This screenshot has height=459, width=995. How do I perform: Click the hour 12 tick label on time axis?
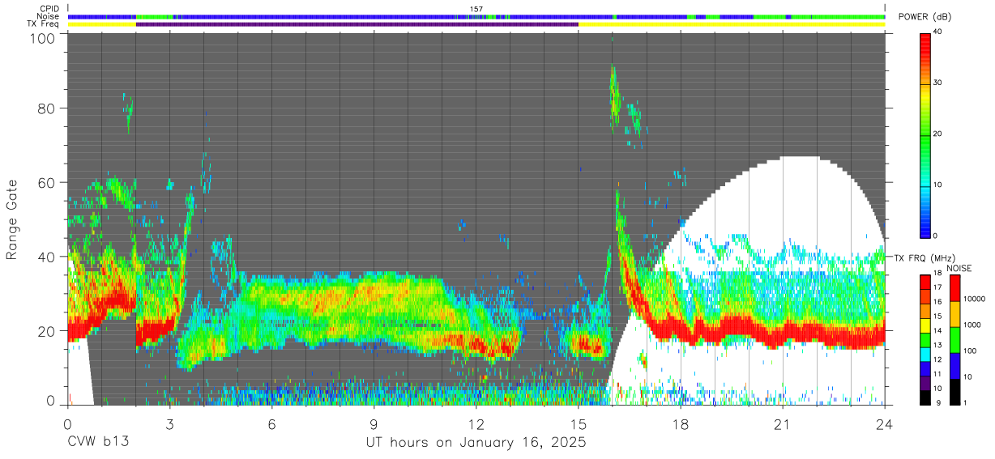(476, 423)
